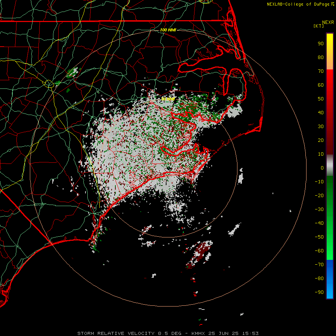Click the -80 value on the velocity scale
The height and width of the screenshot is (336, 336).
[319, 279]
